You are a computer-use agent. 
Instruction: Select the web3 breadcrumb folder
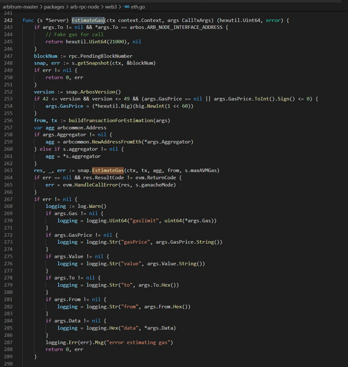tap(111, 7)
